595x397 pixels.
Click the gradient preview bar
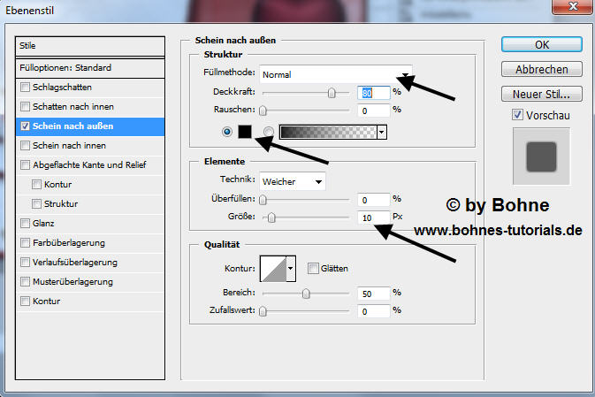pyautogui.click(x=327, y=132)
